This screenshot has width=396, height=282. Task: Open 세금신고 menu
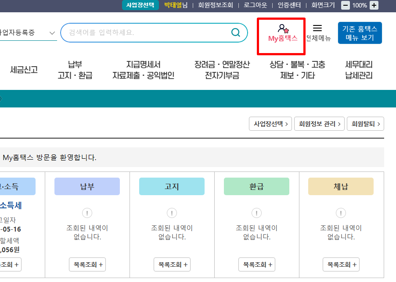pyautogui.click(x=24, y=70)
